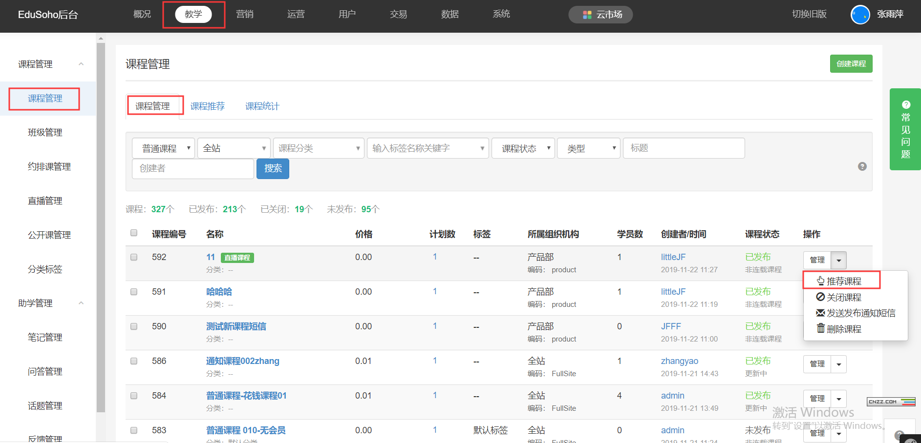Select checkbox for course 586
This screenshot has height=443, width=921.
point(134,361)
